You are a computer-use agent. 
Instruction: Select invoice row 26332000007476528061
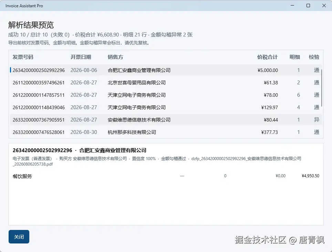click(166, 132)
